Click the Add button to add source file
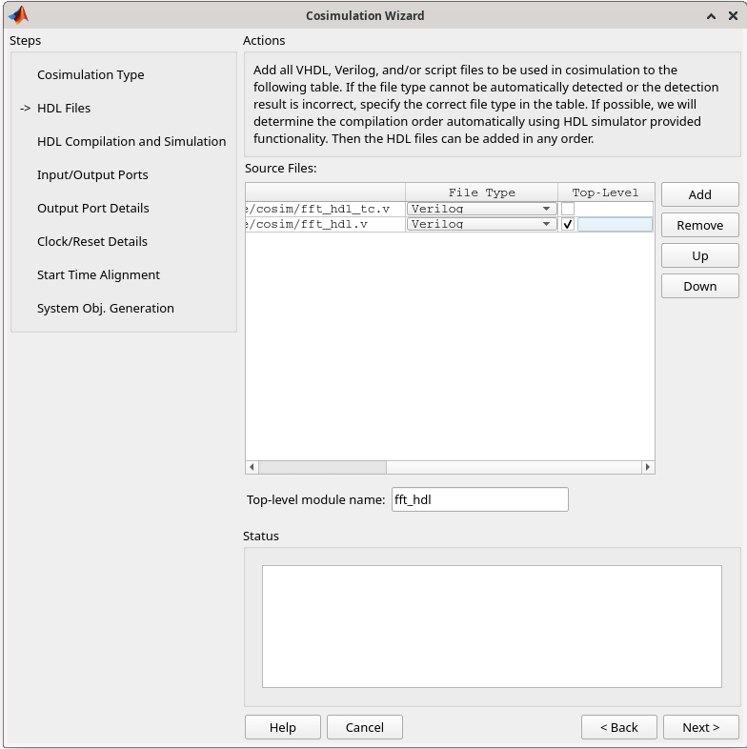 (699, 194)
